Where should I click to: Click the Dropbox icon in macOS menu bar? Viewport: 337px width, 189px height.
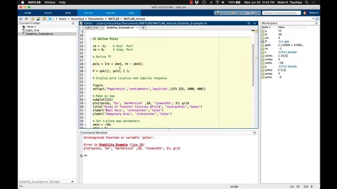tap(196, 2)
